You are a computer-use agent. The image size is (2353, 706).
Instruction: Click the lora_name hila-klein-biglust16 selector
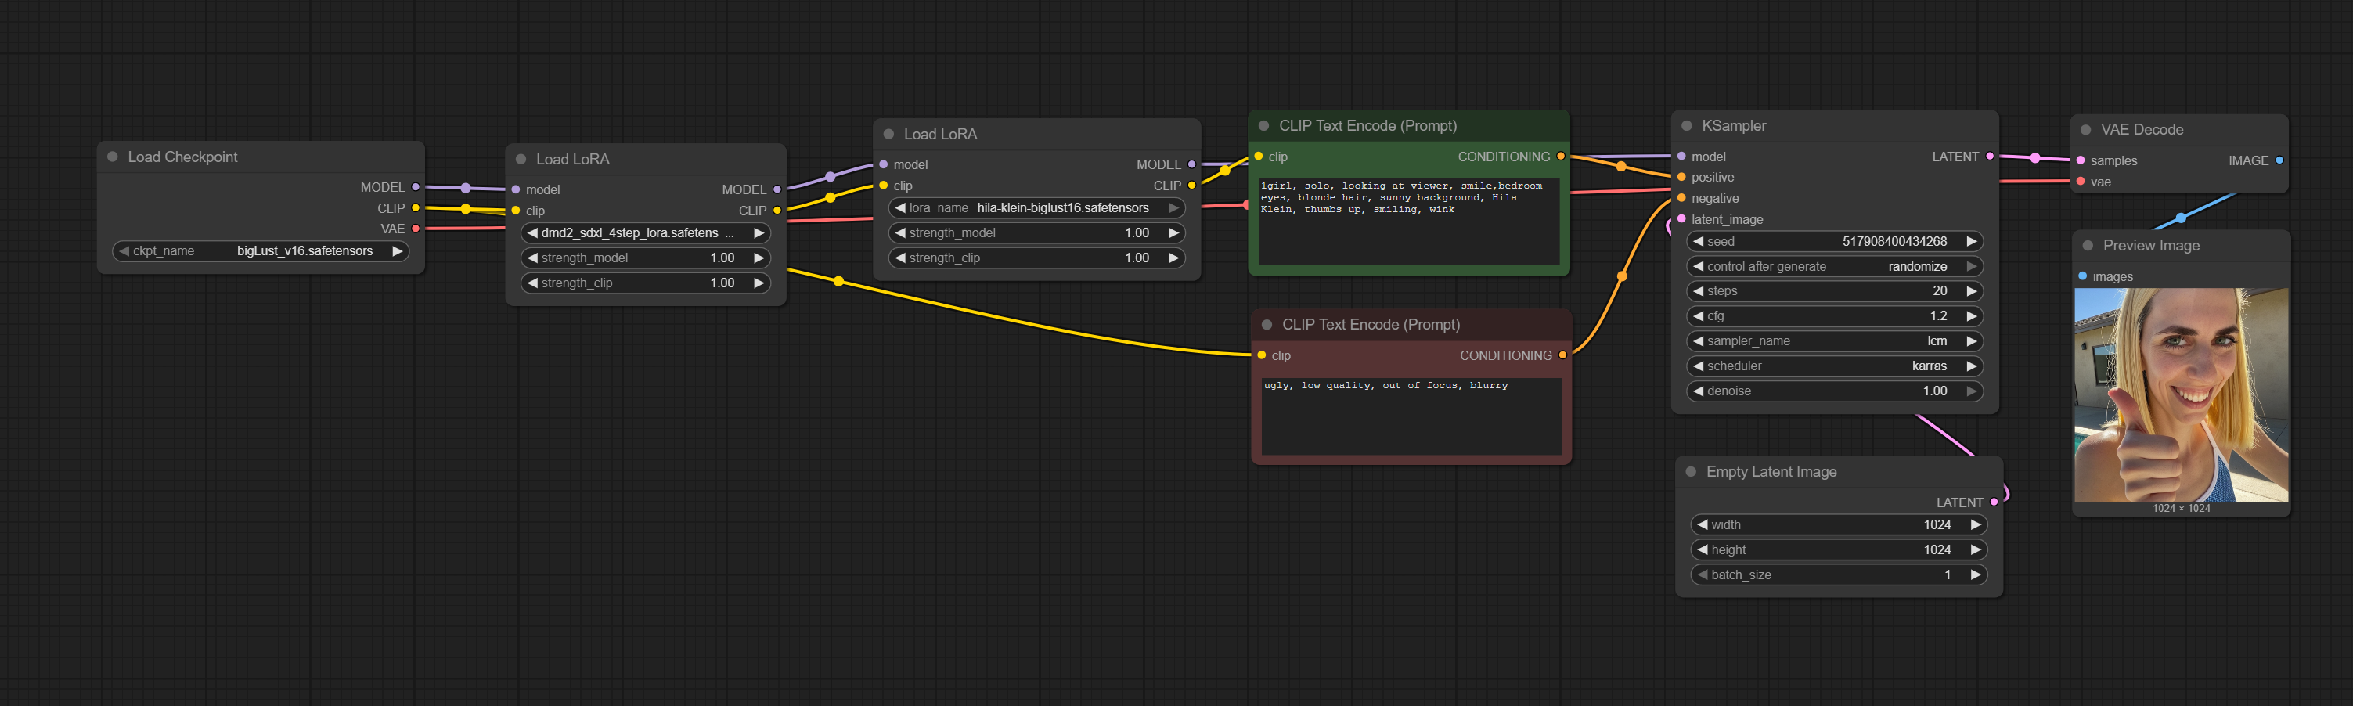[x=1036, y=208]
